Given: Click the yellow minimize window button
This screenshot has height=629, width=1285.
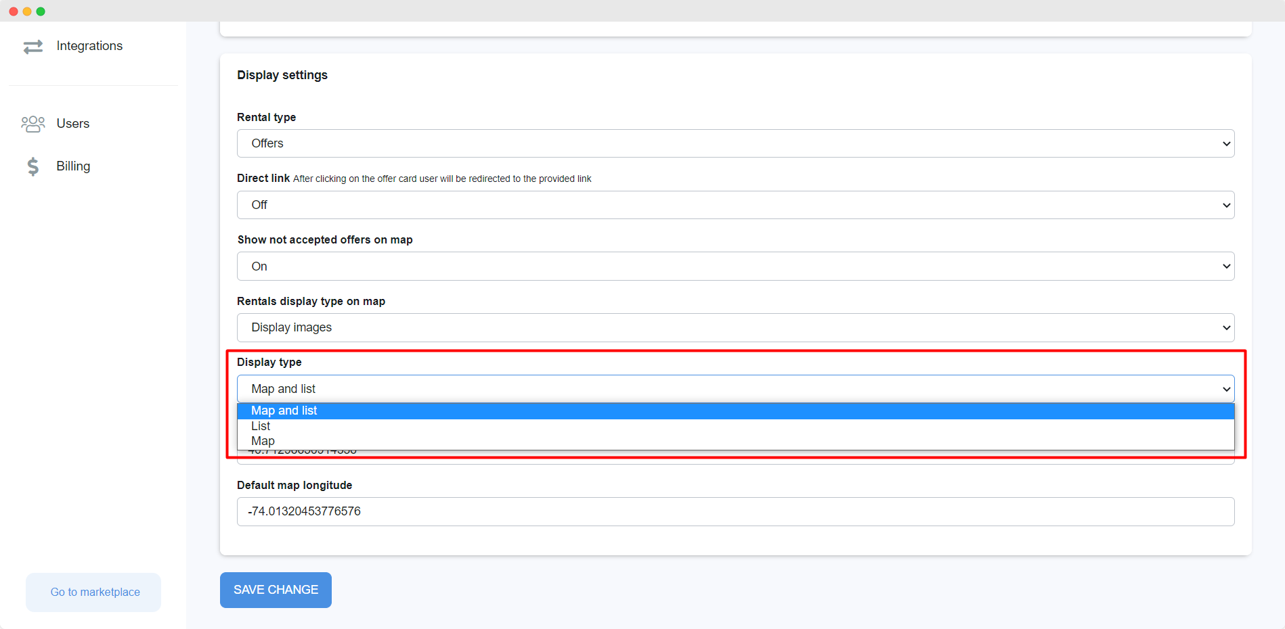Looking at the screenshot, I should 27,11.
